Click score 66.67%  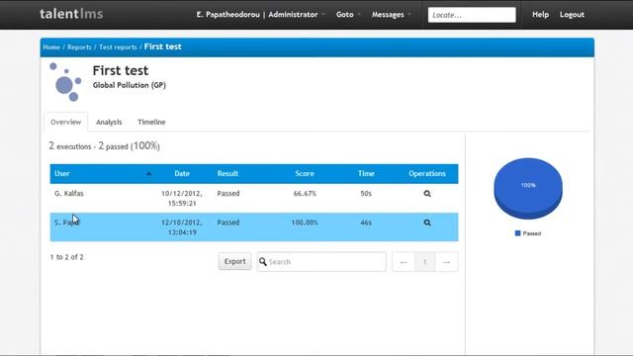(305, 194)
